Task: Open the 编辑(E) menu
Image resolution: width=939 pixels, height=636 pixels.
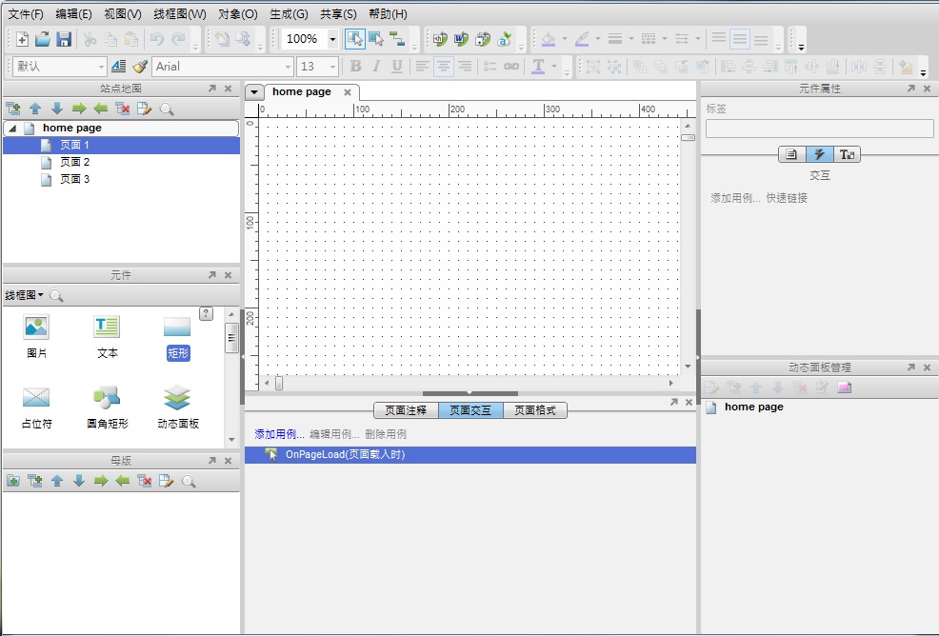Action: pyautogui.click(x=73, y=13)
